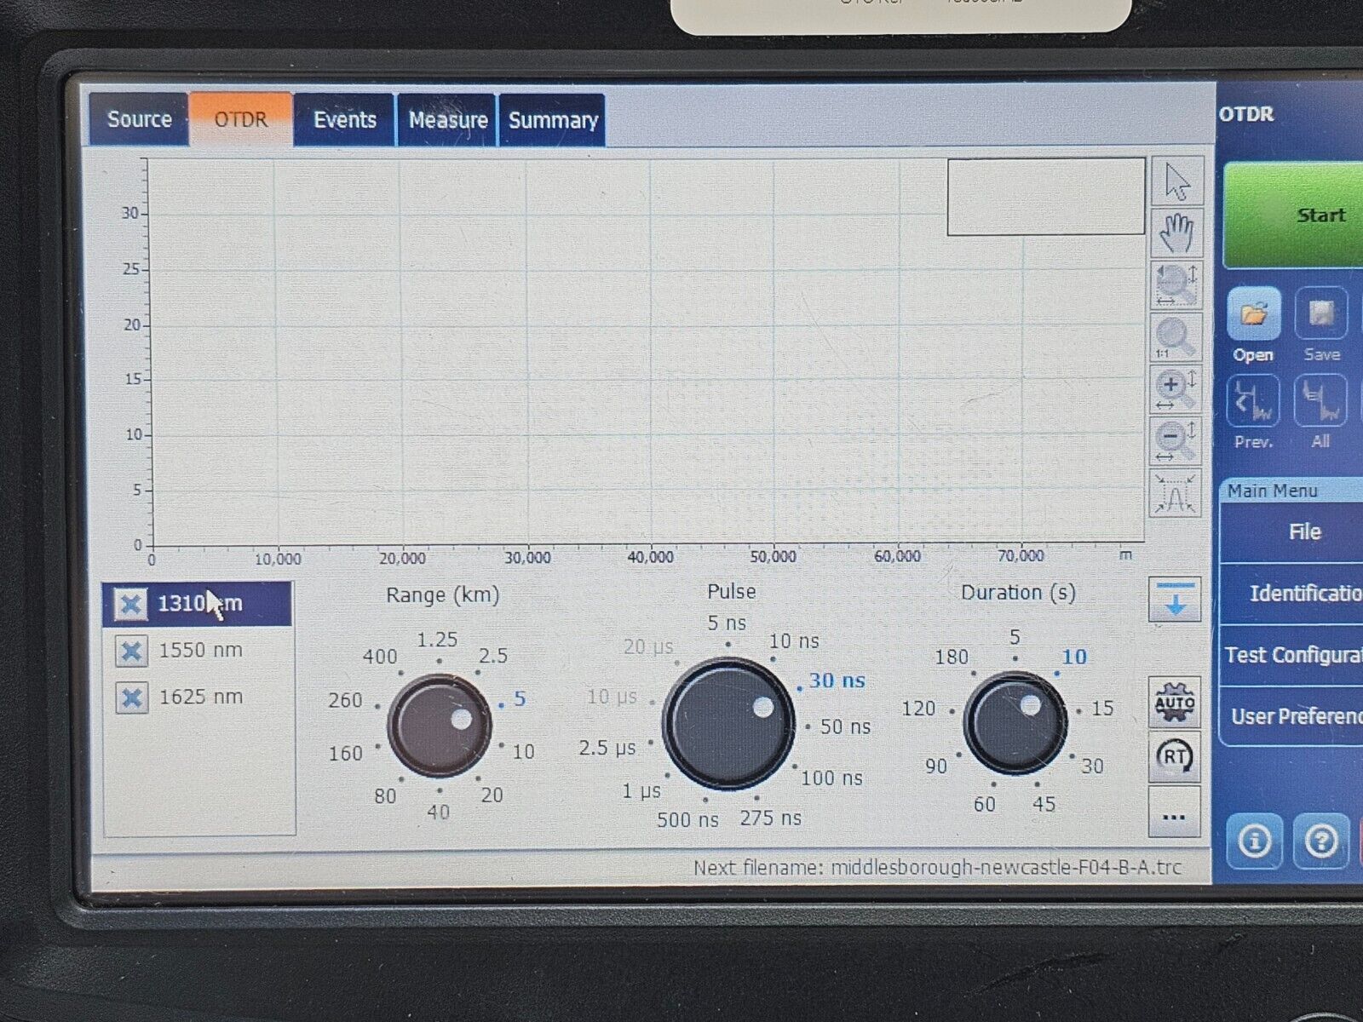This screenshot has width=1363, height=1022.
Task: Open the Summary tab
Action: (x=553, y=121)
